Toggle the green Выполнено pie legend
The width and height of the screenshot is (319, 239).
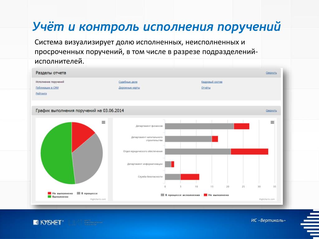(x=58, y=197)
